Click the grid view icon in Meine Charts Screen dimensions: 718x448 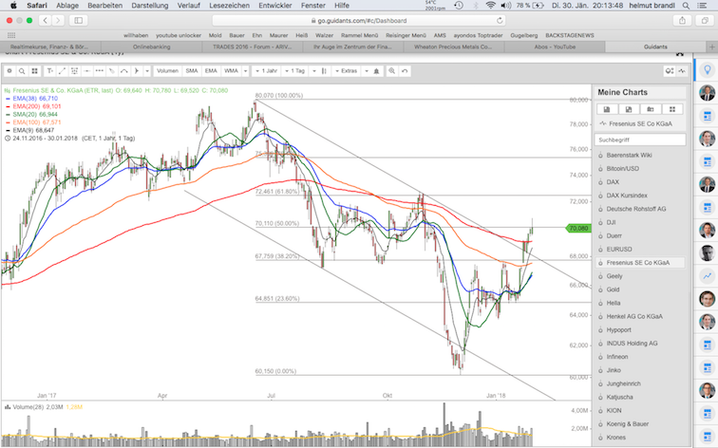(x=672, y=109)
